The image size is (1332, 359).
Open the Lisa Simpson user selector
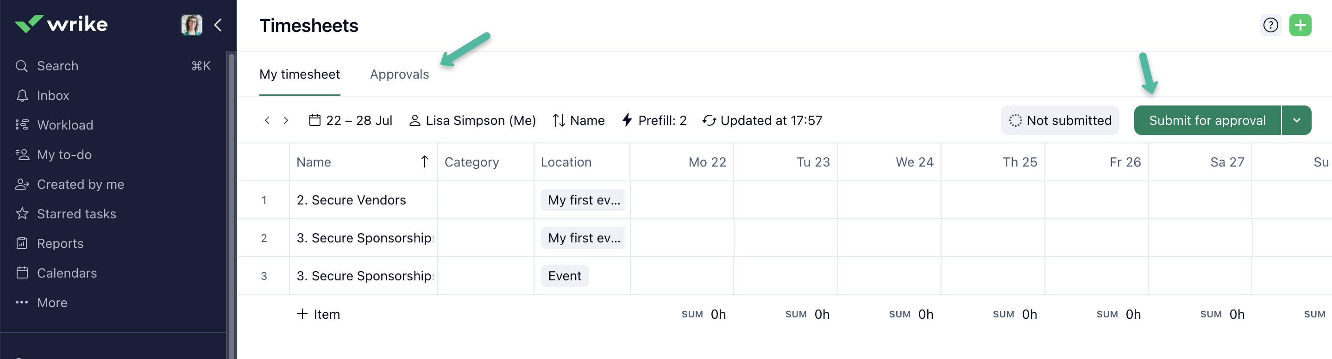[472, 120]
